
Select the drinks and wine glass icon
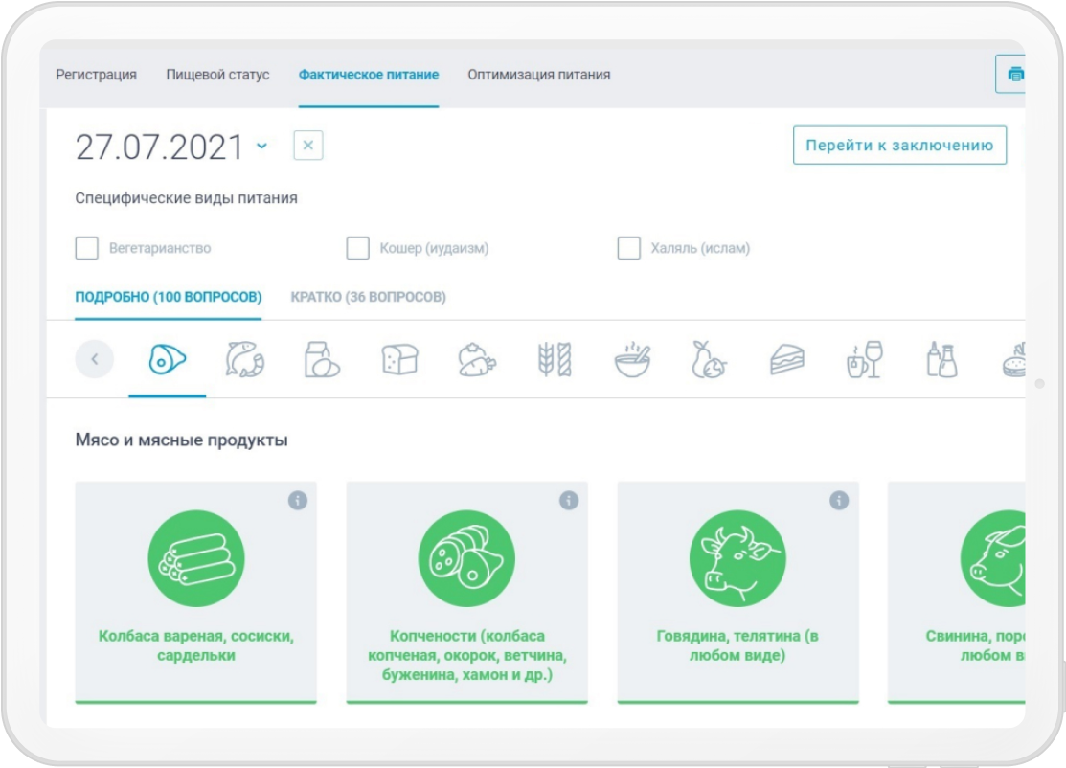[865, 359]
